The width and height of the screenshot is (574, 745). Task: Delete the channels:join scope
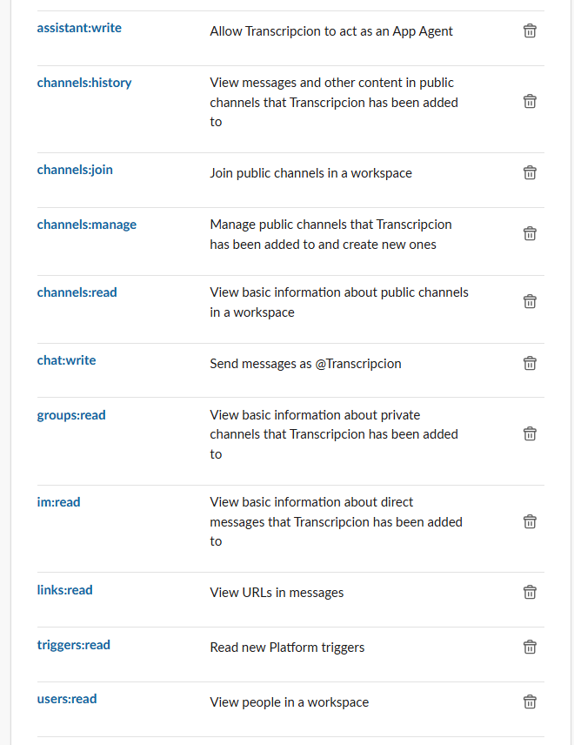[530, 172]
